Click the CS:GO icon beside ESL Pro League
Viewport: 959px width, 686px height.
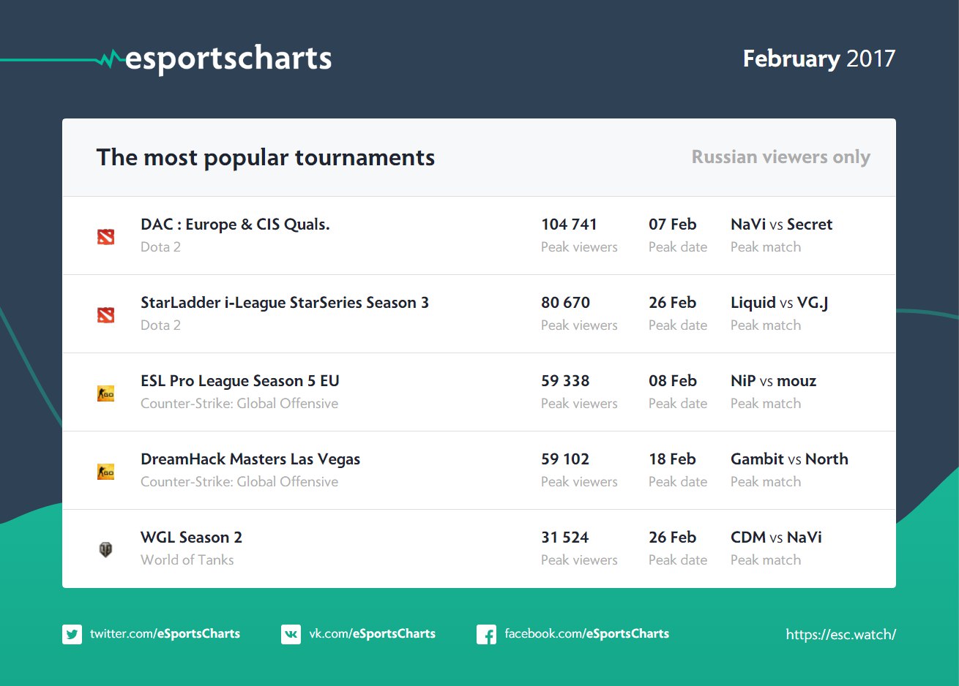[x=106, y=393]
